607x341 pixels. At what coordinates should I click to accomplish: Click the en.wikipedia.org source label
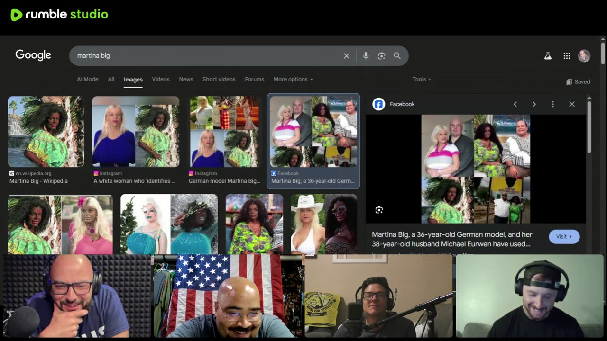(x=32, y=173)
